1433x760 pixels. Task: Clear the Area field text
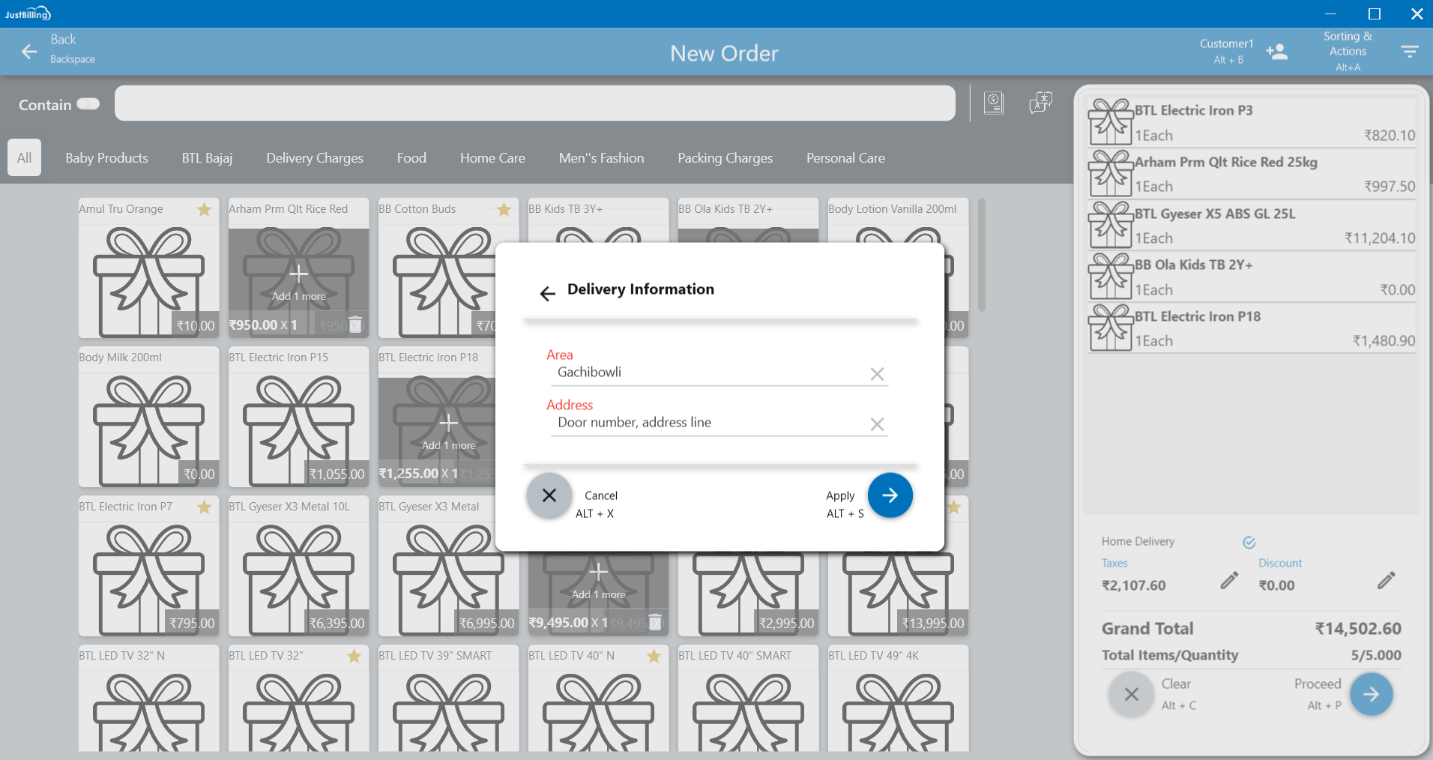click(x=877, y=374)
